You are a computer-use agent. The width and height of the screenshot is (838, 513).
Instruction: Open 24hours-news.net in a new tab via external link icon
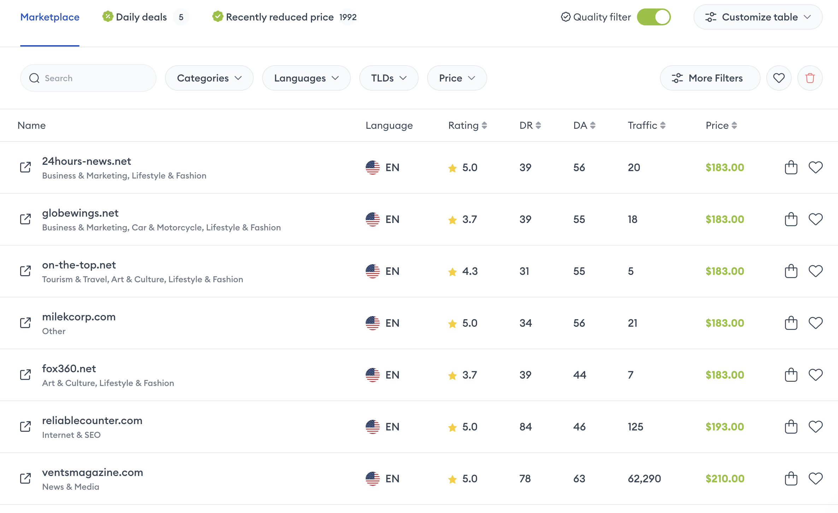point(25,167)
